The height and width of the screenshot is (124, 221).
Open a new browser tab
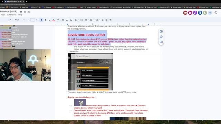27,1
